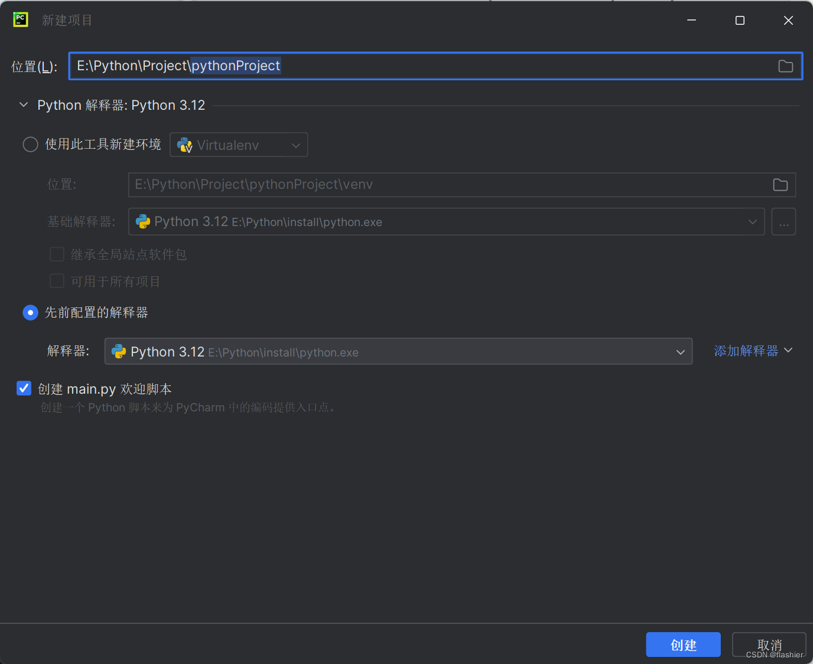Toggle 'Inherit global site-packages' checkbox
The height and width of the screenshot is (664, 813).
(x=57, y=254)
